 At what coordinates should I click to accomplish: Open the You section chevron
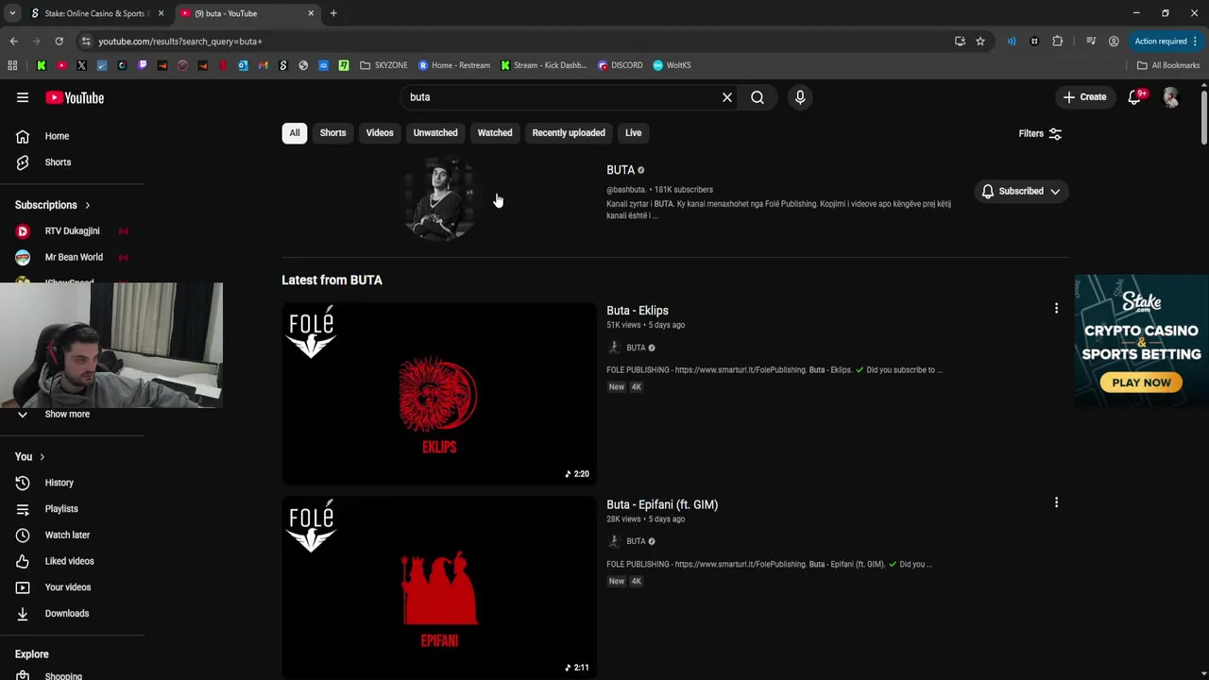42,457
